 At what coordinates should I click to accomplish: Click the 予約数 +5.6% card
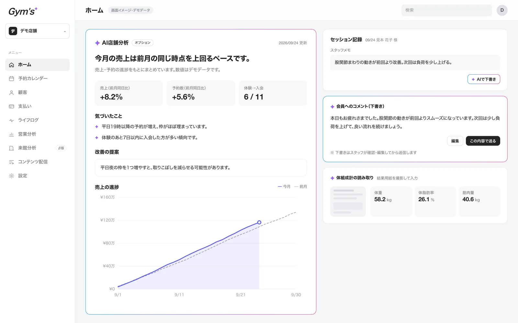click(x=201, y=93)
